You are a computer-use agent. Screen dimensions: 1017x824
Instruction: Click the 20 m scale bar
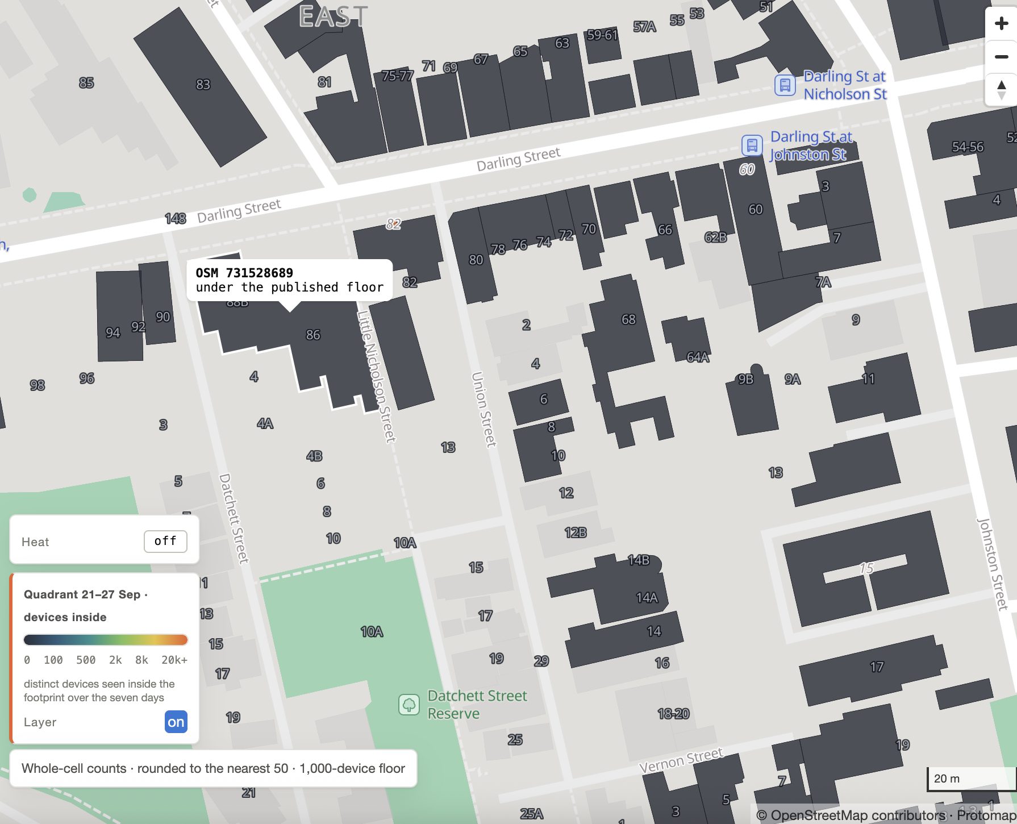point(971,779)
